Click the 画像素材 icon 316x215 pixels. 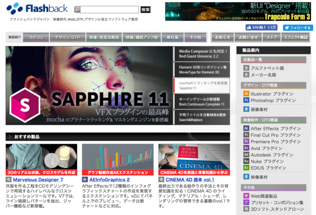click(246, 109)
